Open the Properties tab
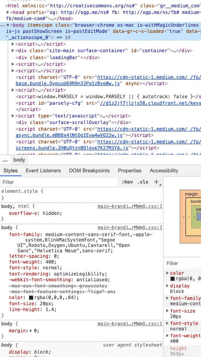This screenshot has width=201, height=357. pyautogui.click(x=129, y=171)
